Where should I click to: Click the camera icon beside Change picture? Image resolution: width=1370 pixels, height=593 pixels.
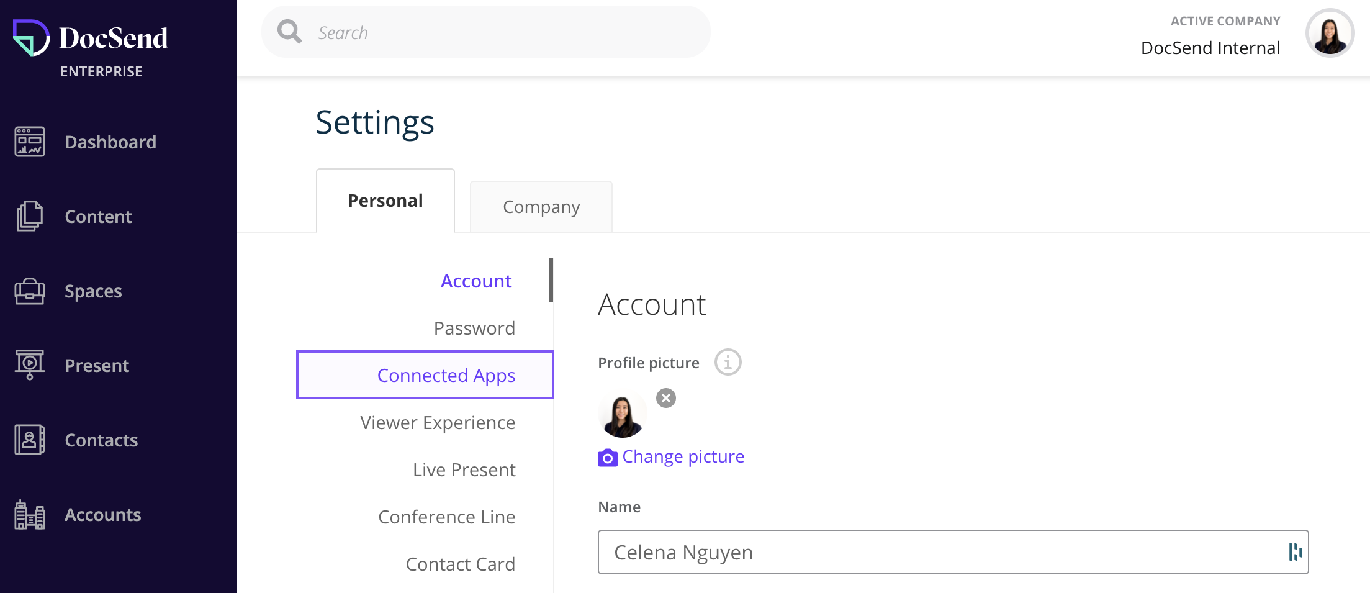click(608, 458)
